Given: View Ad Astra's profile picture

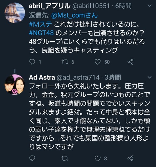Looking at the screenshot, I should pos(15,85).
